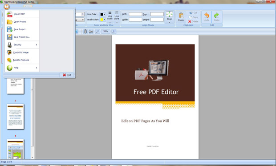Open the partially hidden font combo box
Image resolution: width=276 pixels, height=166 pixels.
80,20
